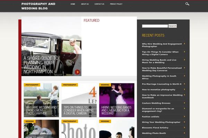Screen dimensions: 208x138
Task: Click arrow beside Blossoms Floral Artistry
Action: click(x=184, y=128)
